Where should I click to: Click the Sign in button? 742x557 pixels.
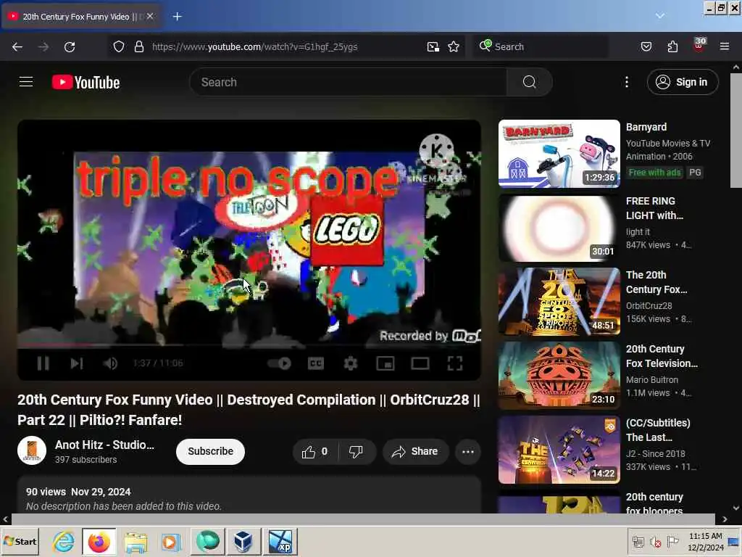[x=682, y=82]
